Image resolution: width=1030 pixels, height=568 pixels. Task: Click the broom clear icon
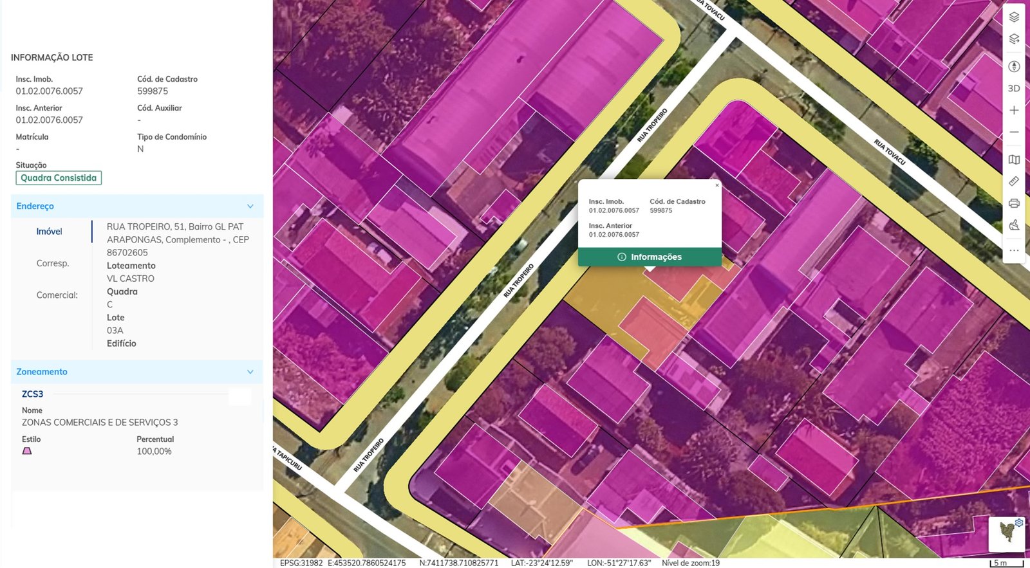(x=1014, y=225)
